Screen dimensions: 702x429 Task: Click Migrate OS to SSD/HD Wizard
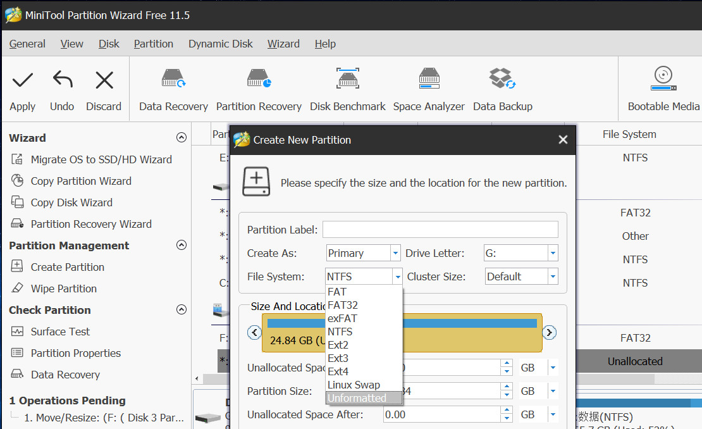click(101, 159)
